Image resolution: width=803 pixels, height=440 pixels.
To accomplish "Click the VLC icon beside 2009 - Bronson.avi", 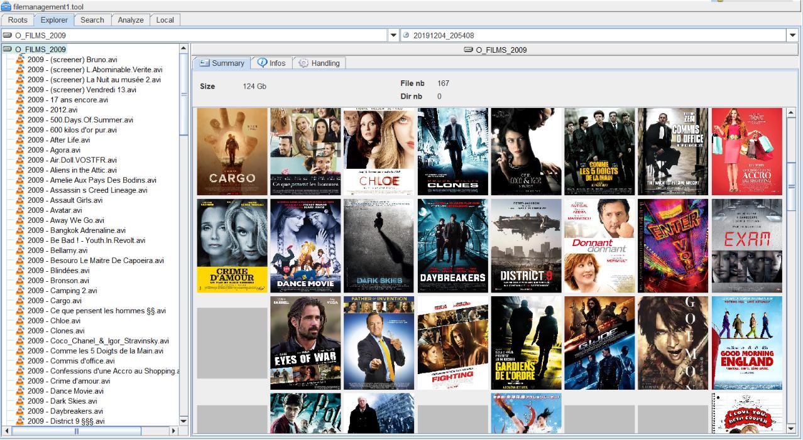I will tap(20, 281).
